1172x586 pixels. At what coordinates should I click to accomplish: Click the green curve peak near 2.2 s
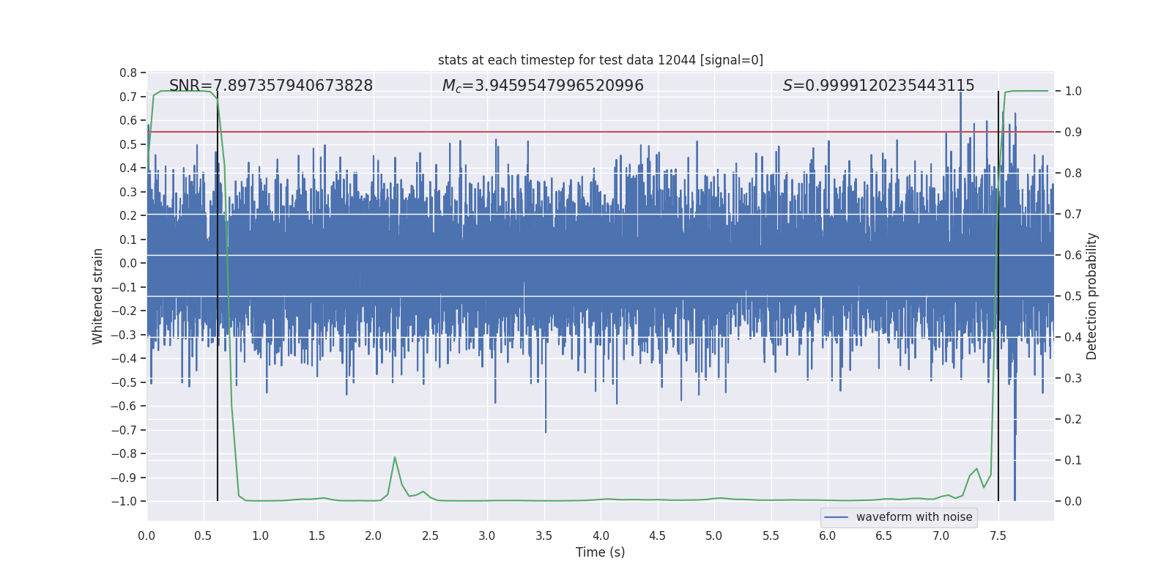(395, 458)
